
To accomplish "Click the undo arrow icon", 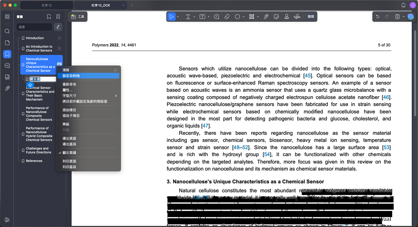I will [x=378, y=17].
